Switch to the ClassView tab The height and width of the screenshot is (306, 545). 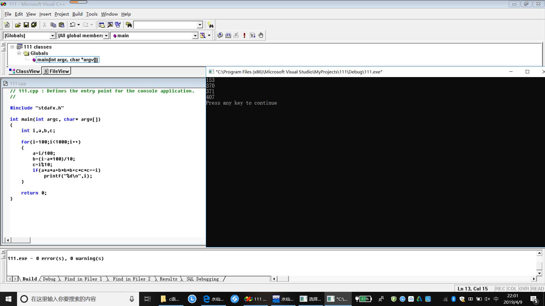(x=25, y=71)
